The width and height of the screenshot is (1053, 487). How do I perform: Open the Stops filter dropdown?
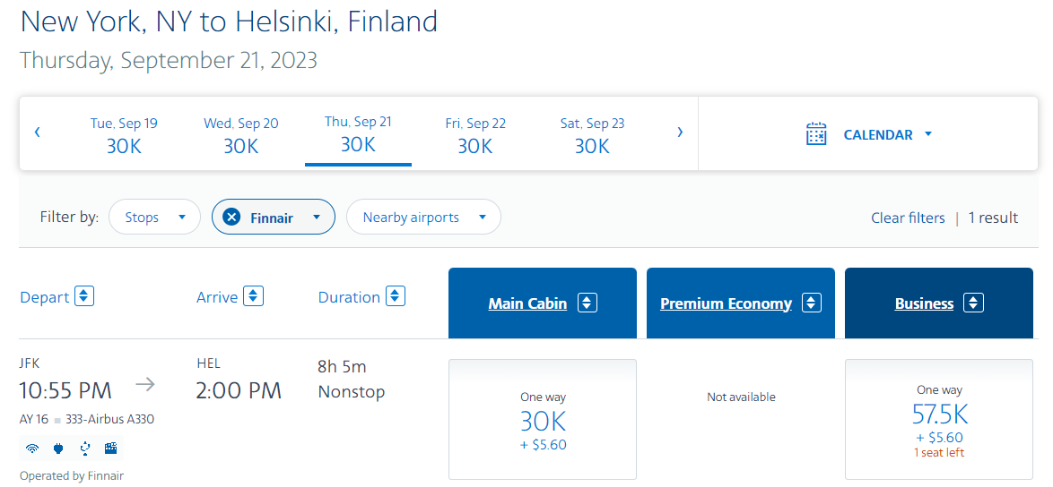[x=154, y=217]
